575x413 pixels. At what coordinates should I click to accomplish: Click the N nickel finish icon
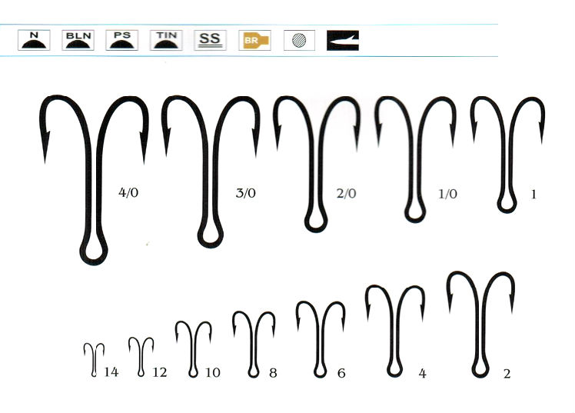pos(34,40)
